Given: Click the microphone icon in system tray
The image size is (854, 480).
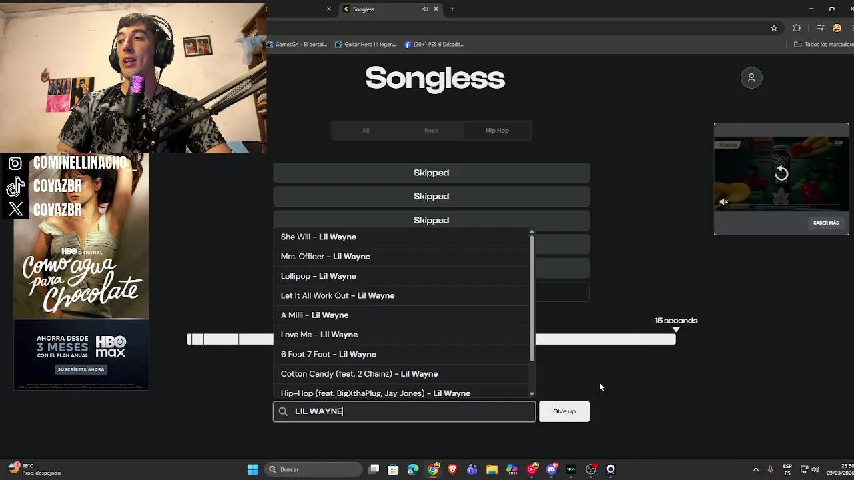Looking at the screenshot, I should [x=771, y=469].
